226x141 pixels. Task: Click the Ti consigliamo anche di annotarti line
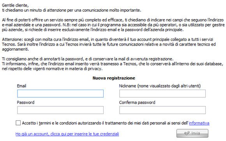tap(88, 59)
